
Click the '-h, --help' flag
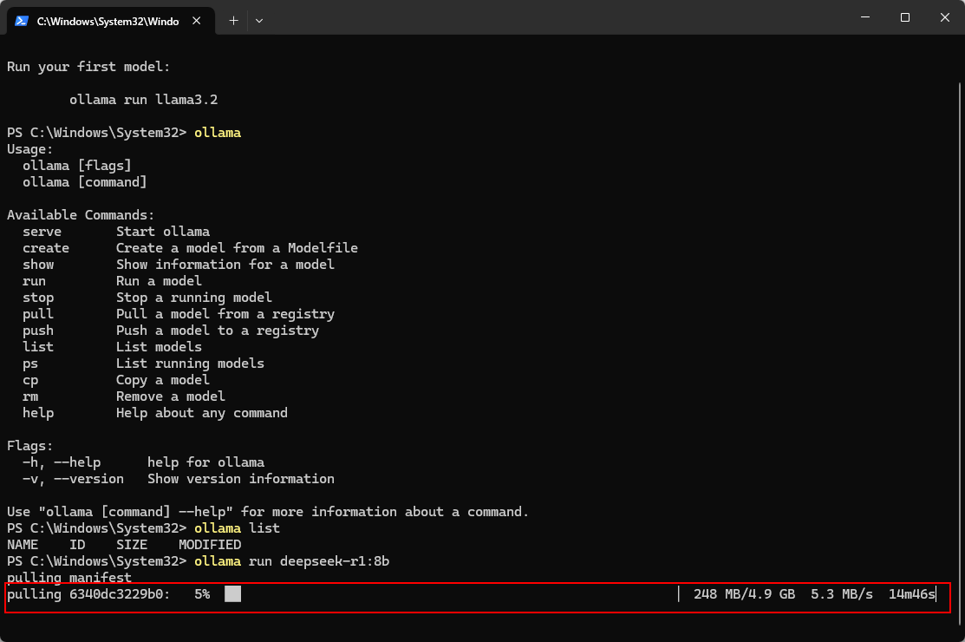pyautogui.click(x=62, y=462)
